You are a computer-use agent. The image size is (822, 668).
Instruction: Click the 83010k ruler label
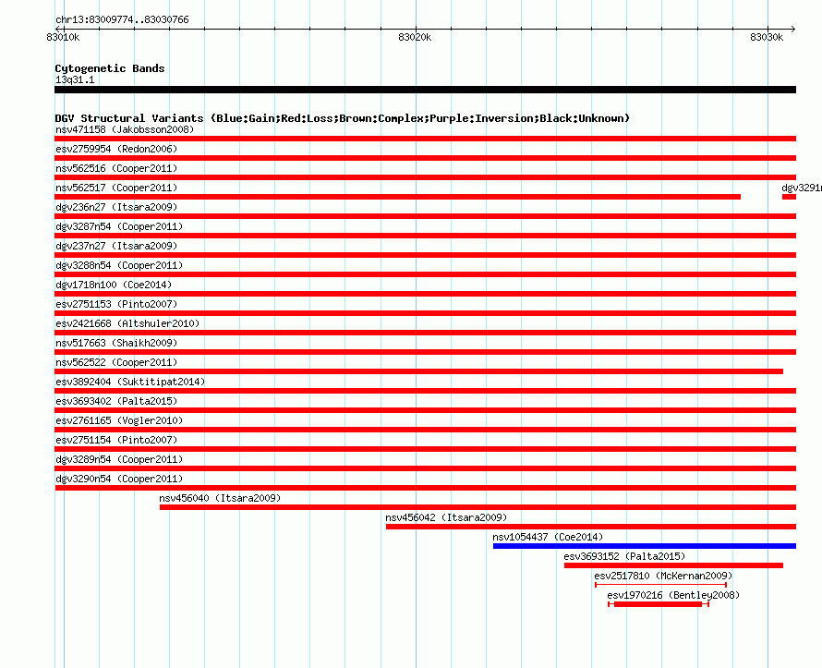click(63, 37)
